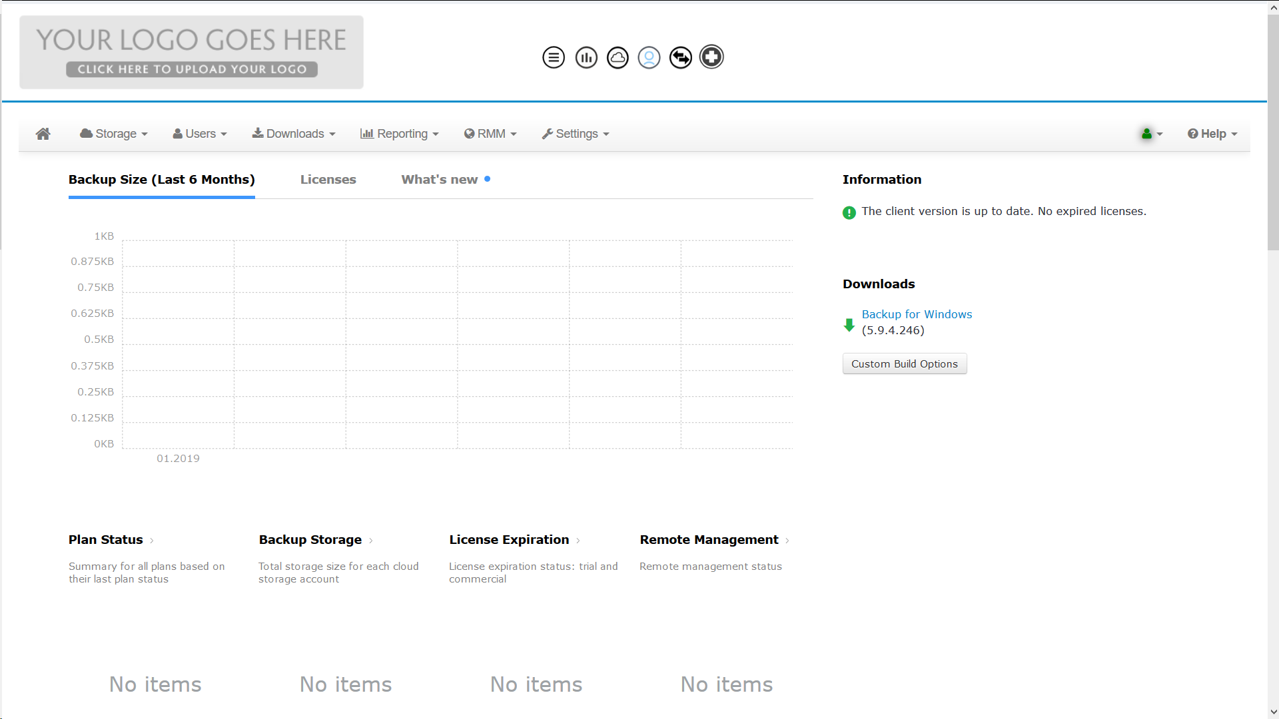Open the green user account dropdown
Image resolution: width=1279 pixels, height=719 pixels.
1151,134
